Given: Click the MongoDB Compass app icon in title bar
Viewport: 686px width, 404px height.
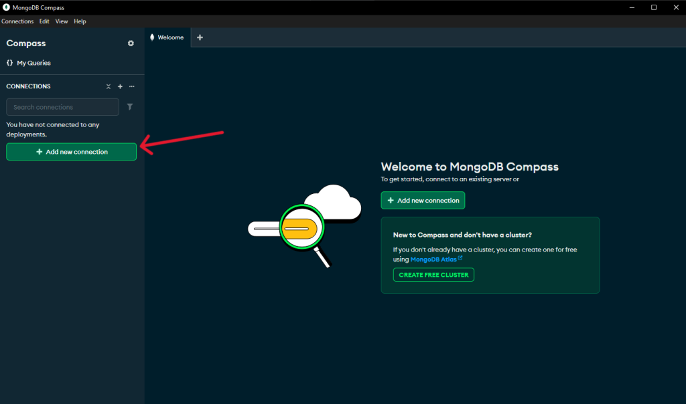Looking at the screenshot, I should coord(6,7).
